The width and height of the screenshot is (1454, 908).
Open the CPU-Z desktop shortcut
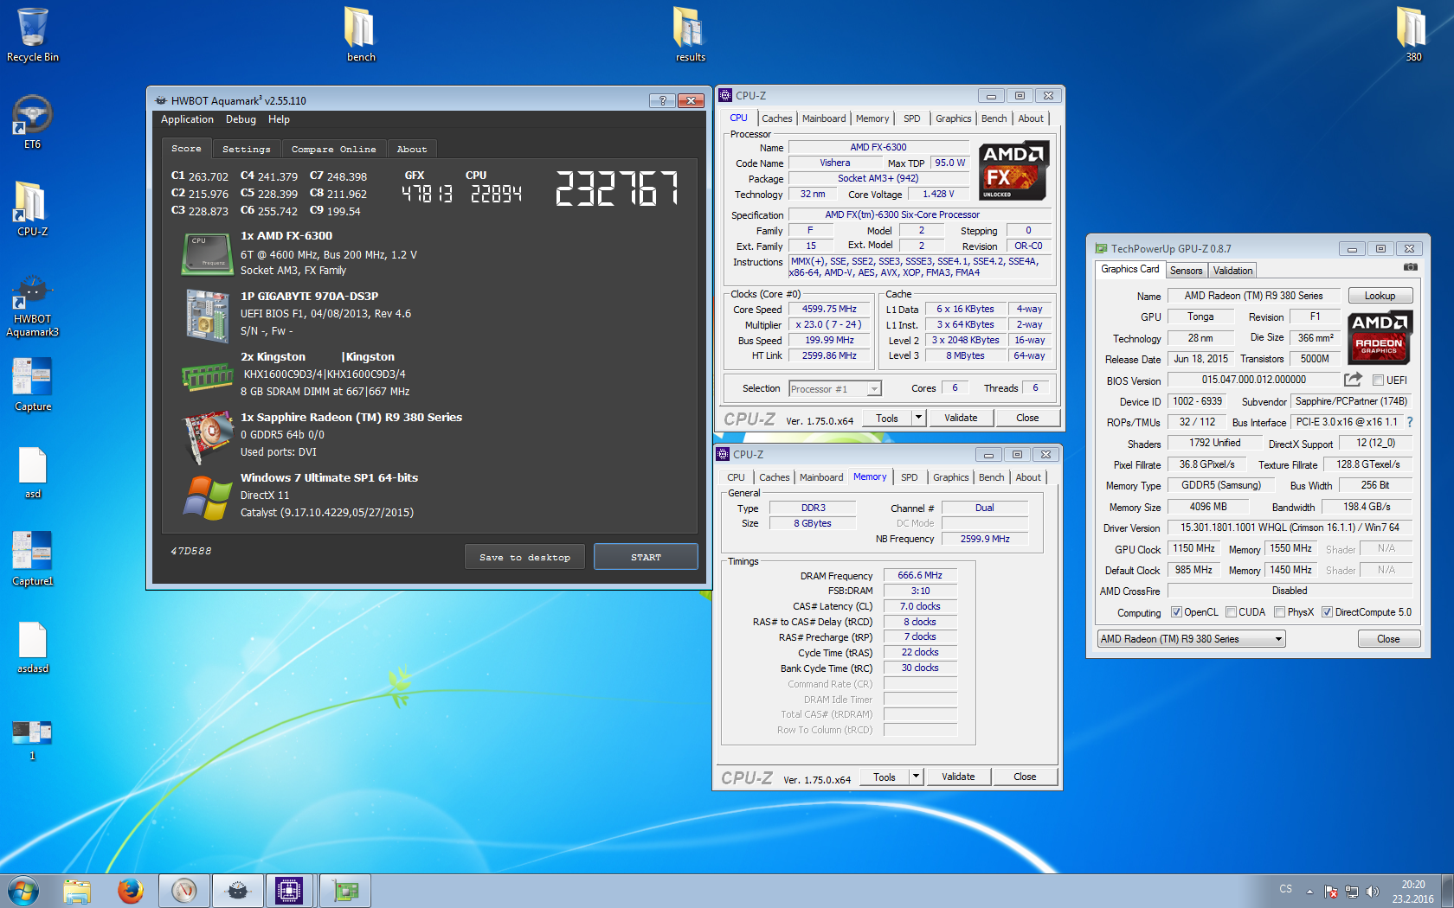(x=33, y=208)
